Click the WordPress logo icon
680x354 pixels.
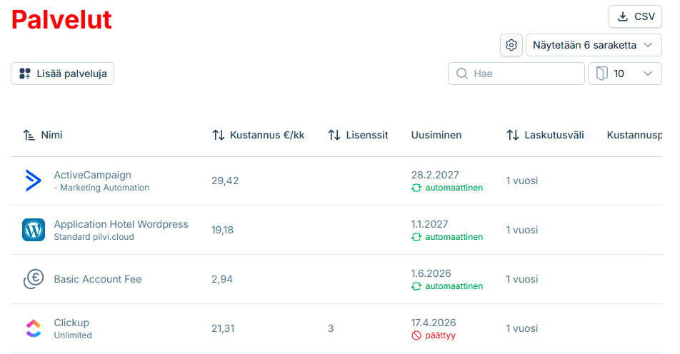pos(33,230)
